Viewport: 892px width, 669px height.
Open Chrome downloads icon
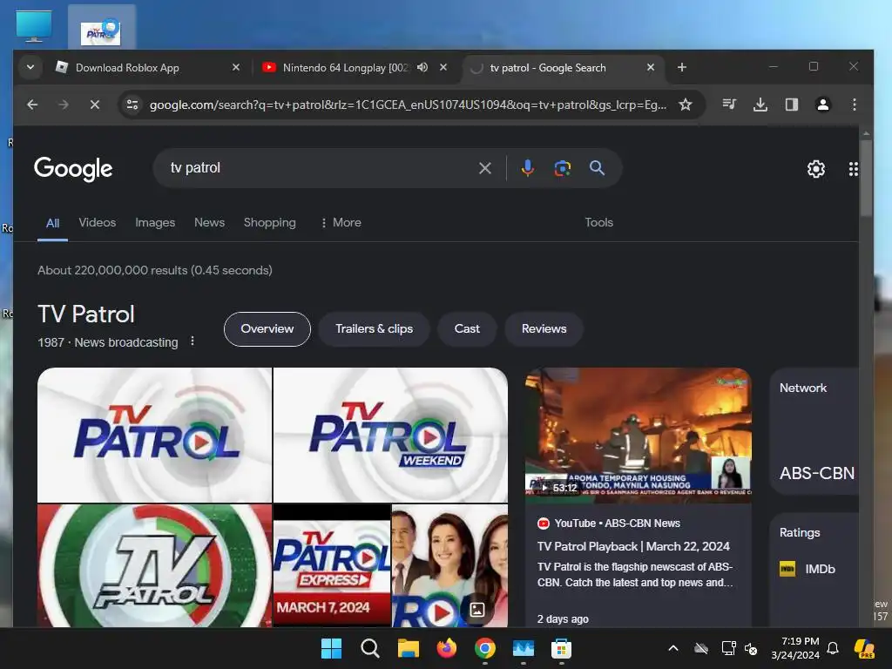[760, 105]
